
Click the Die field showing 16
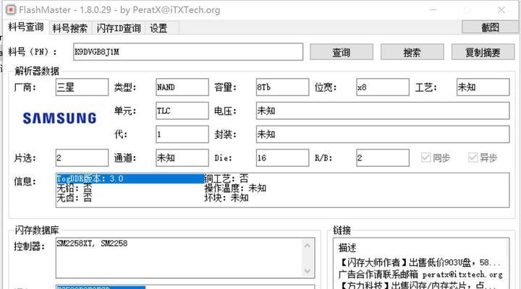(282, 158)
